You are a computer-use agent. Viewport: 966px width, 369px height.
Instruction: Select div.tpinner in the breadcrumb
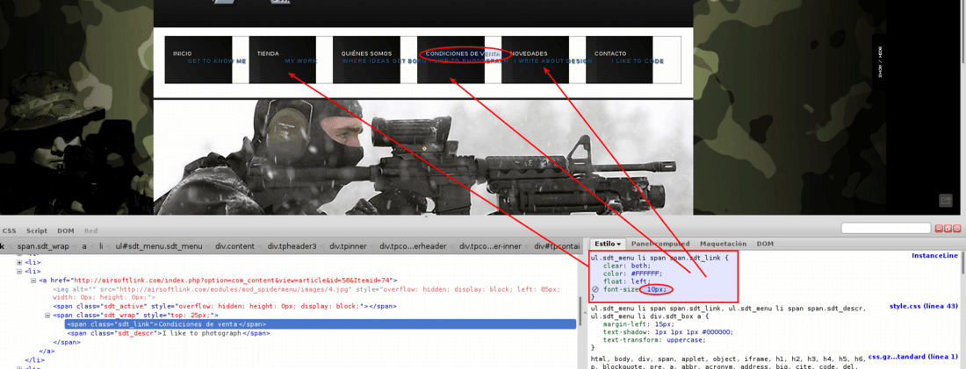point(348,246)
